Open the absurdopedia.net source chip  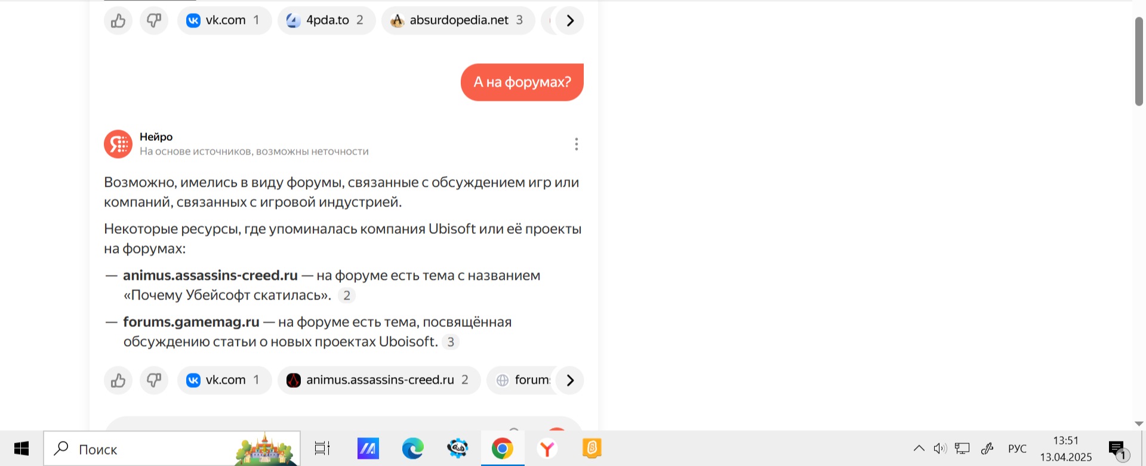[x=457, y=20]
